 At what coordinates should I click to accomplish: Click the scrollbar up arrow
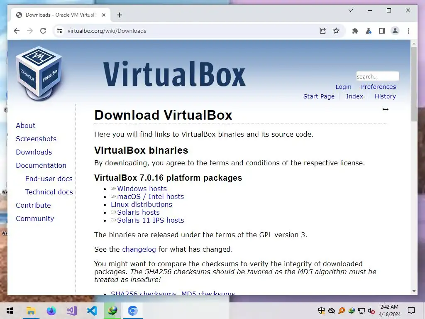coord(414,43)
